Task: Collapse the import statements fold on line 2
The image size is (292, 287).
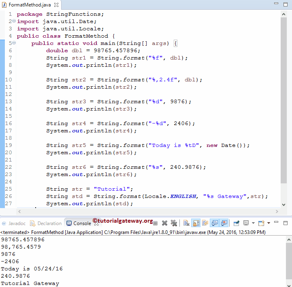Action: coord(14,21)
